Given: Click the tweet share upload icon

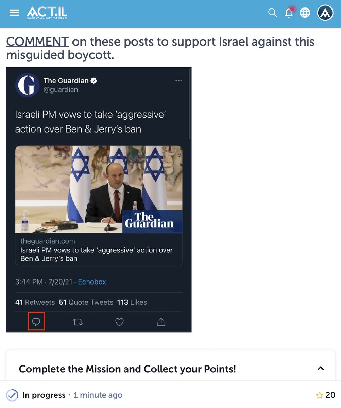Looking at the screenshot, I should [161, 322].
